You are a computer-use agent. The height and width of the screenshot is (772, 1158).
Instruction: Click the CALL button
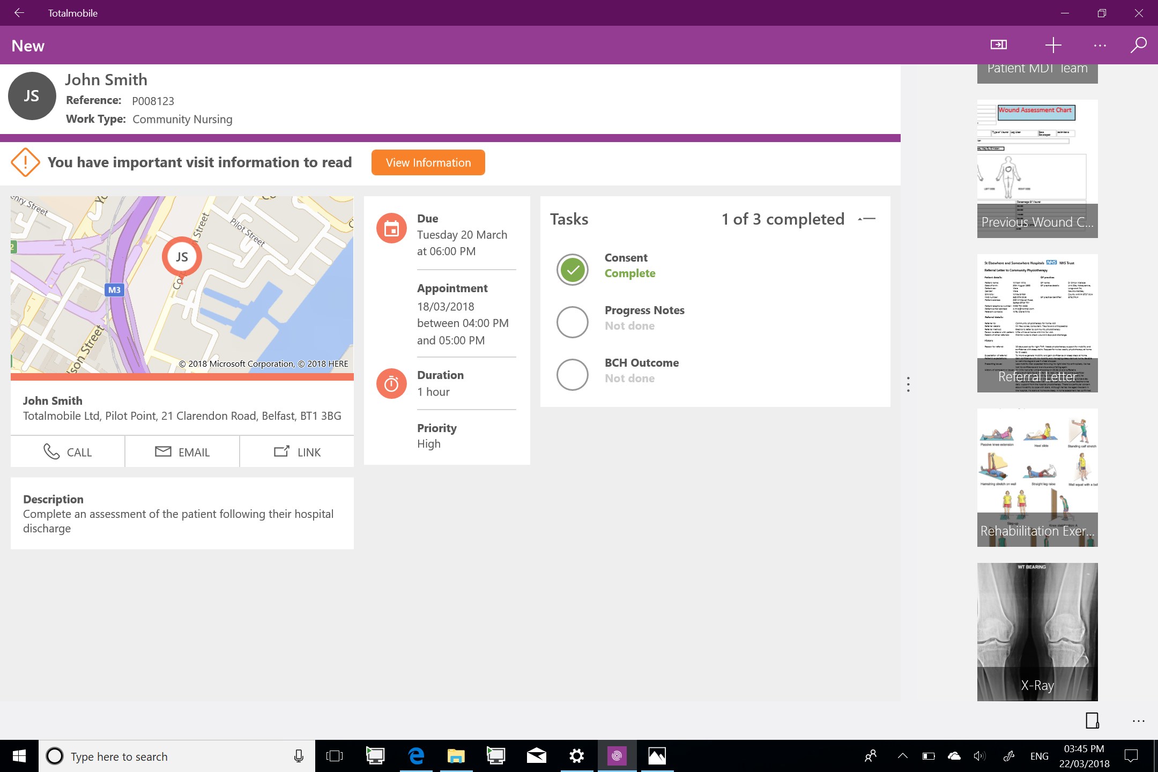(68, 452)
